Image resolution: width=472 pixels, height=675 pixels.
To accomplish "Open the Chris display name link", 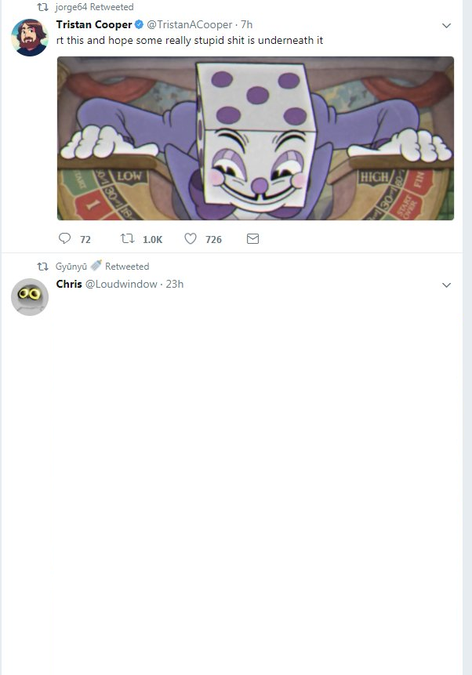I will tap(69, 284).
